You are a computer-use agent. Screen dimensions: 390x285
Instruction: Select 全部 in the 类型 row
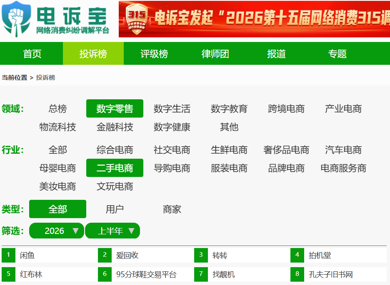(x=57, y=209)
